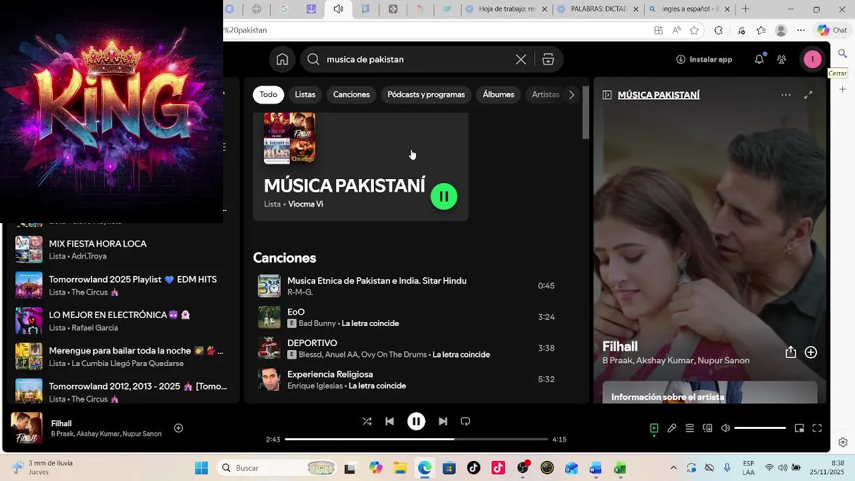This screenshot has width=855, height=481.
Task: Connect to a device icon
Action: pos(707,428)
